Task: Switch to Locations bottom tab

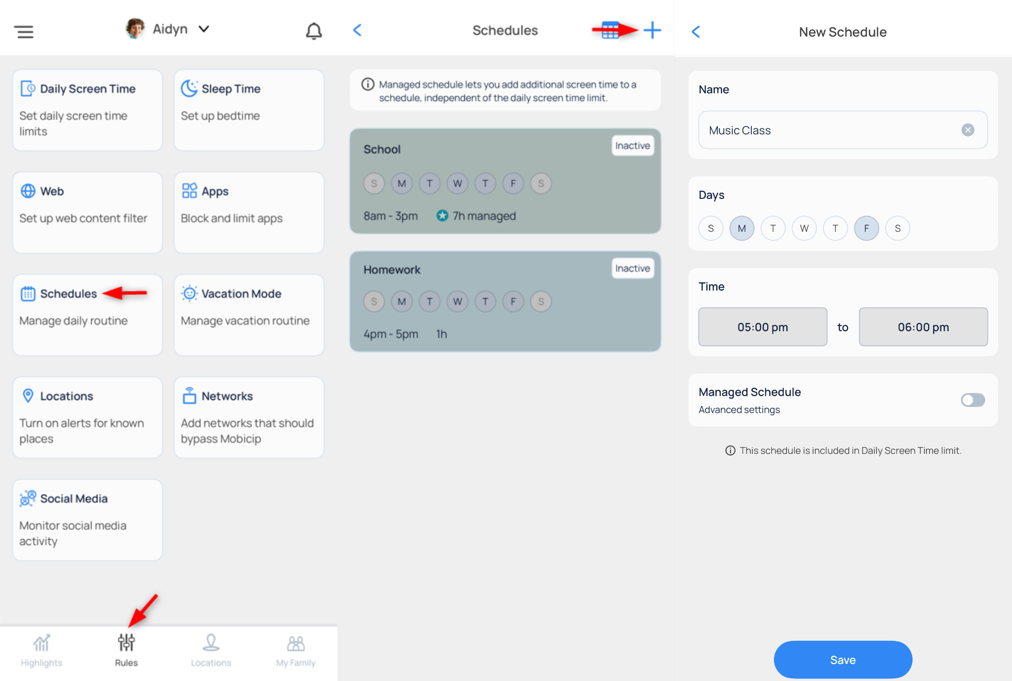Action: point(211,651)
